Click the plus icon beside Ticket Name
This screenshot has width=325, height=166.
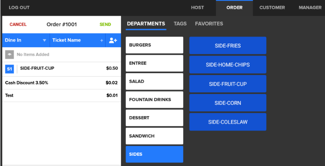click(x=101, y=40)
